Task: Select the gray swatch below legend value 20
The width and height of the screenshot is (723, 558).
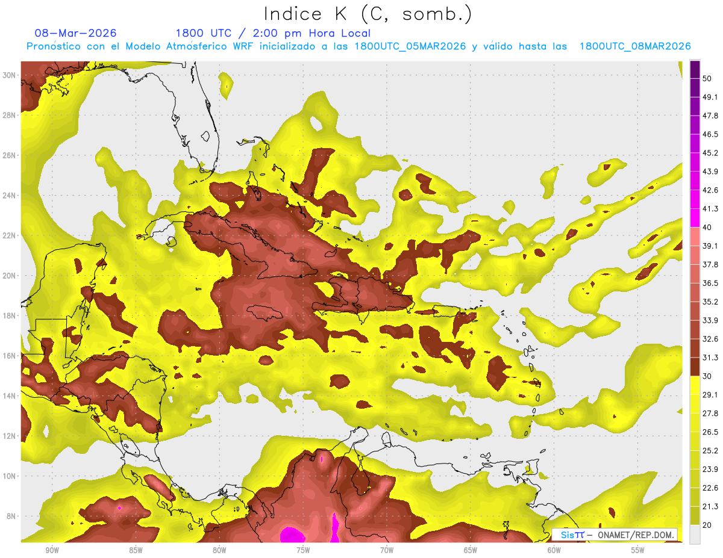Action: pos(695,535)
